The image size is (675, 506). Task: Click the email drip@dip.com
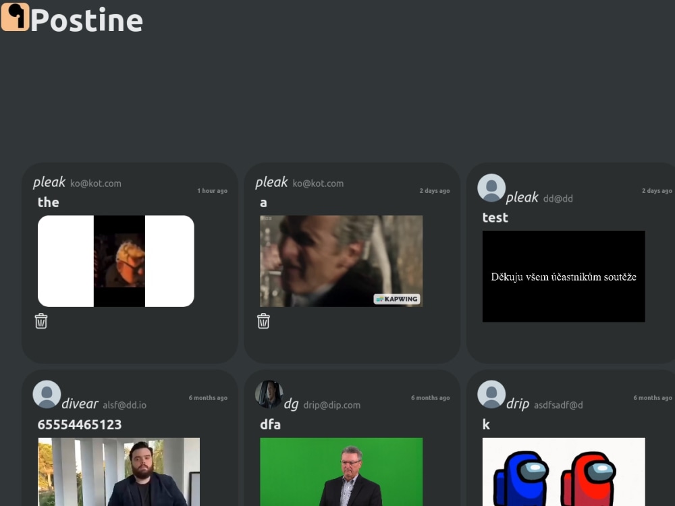click(x=332, y=405)
